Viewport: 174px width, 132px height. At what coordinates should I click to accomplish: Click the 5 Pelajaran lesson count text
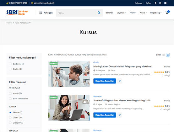101,71
